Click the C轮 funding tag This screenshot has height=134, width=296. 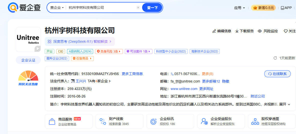(61, 51)
